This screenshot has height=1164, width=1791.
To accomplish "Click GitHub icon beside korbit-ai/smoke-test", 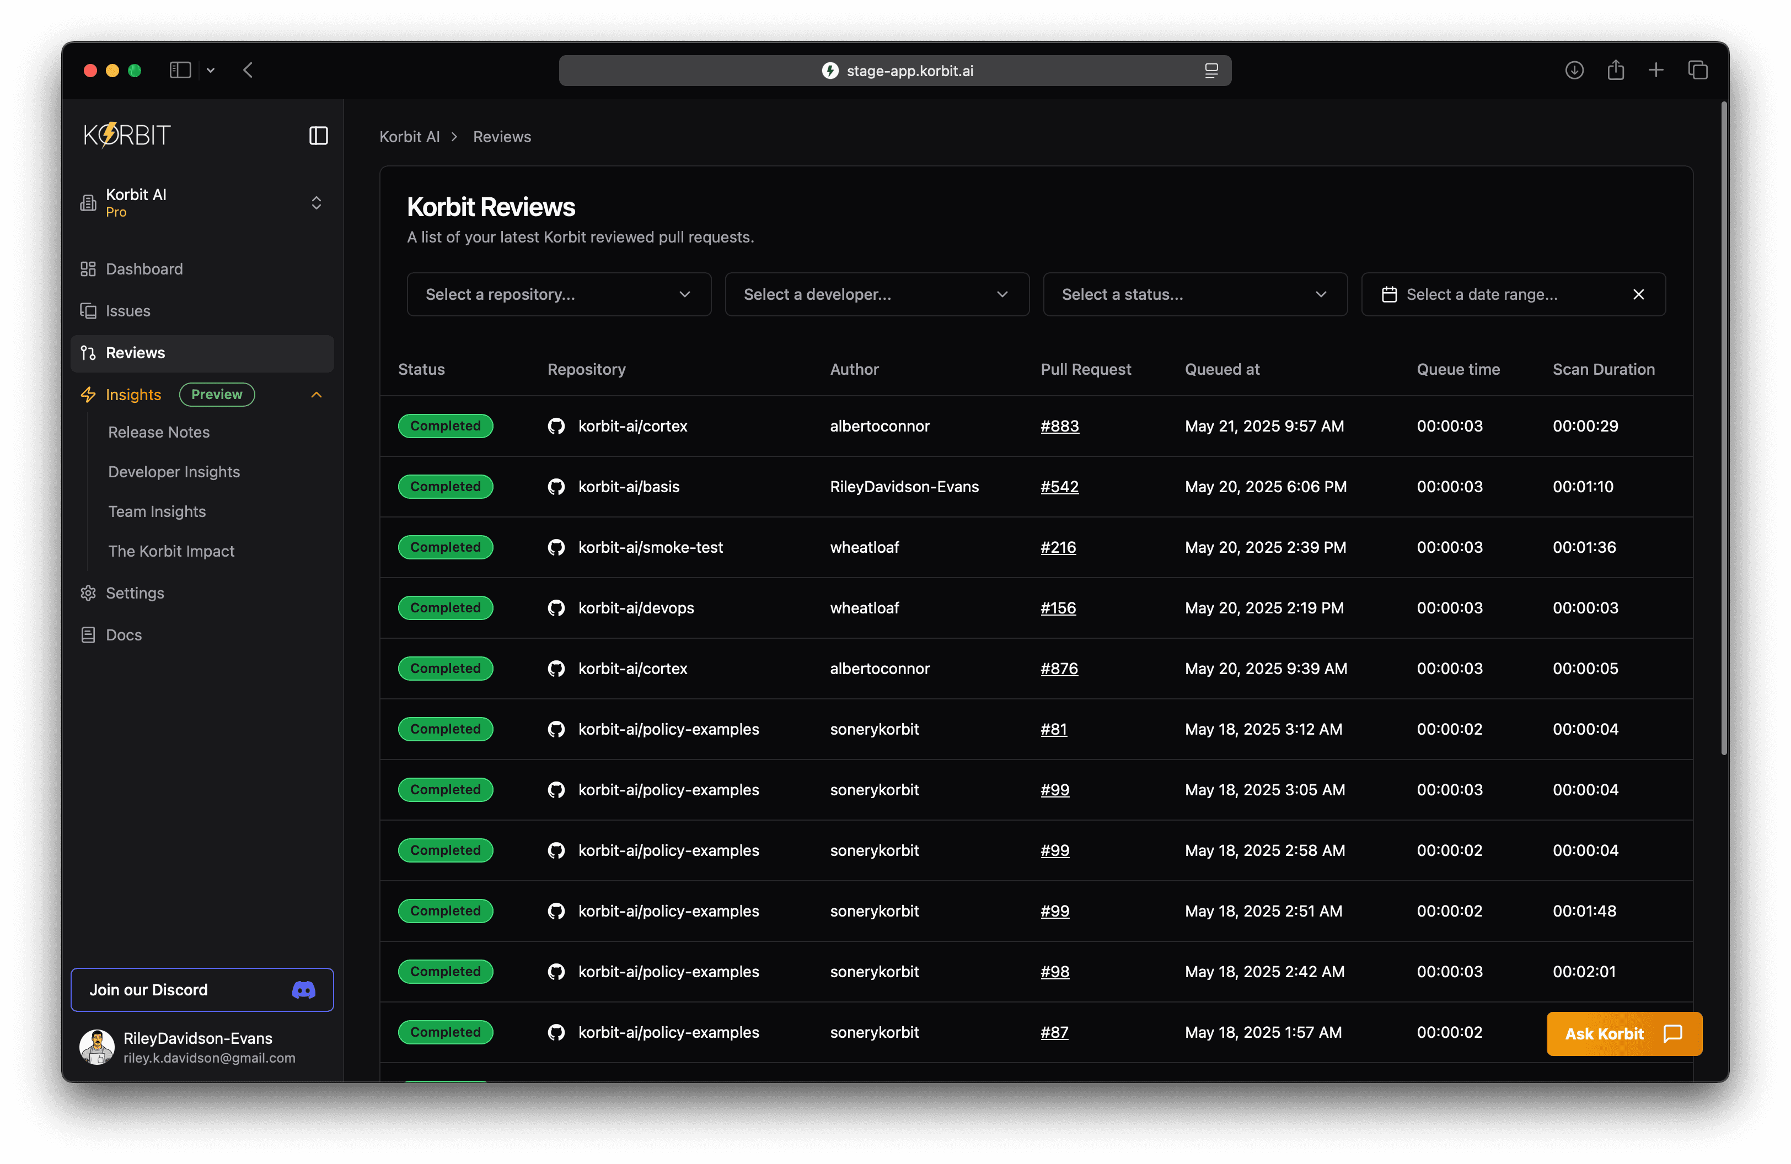I will pyautogui.click(x=556, y=547).
